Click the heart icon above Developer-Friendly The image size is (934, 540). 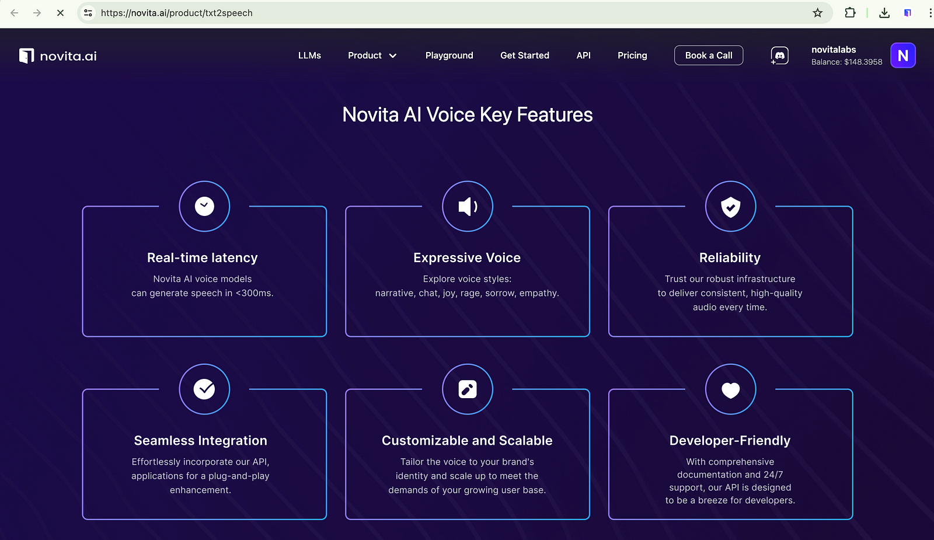point(730,389)
